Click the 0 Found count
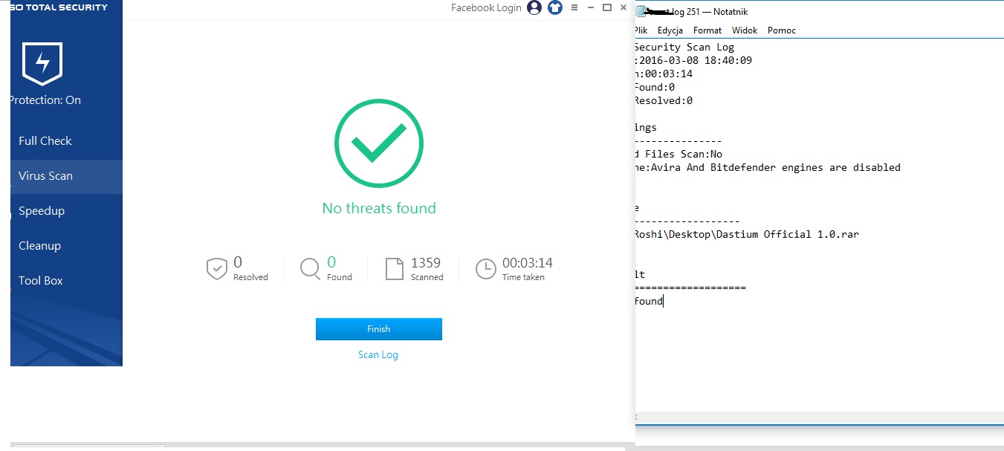This screenshot has width=1004, height=451. (331, 262)
